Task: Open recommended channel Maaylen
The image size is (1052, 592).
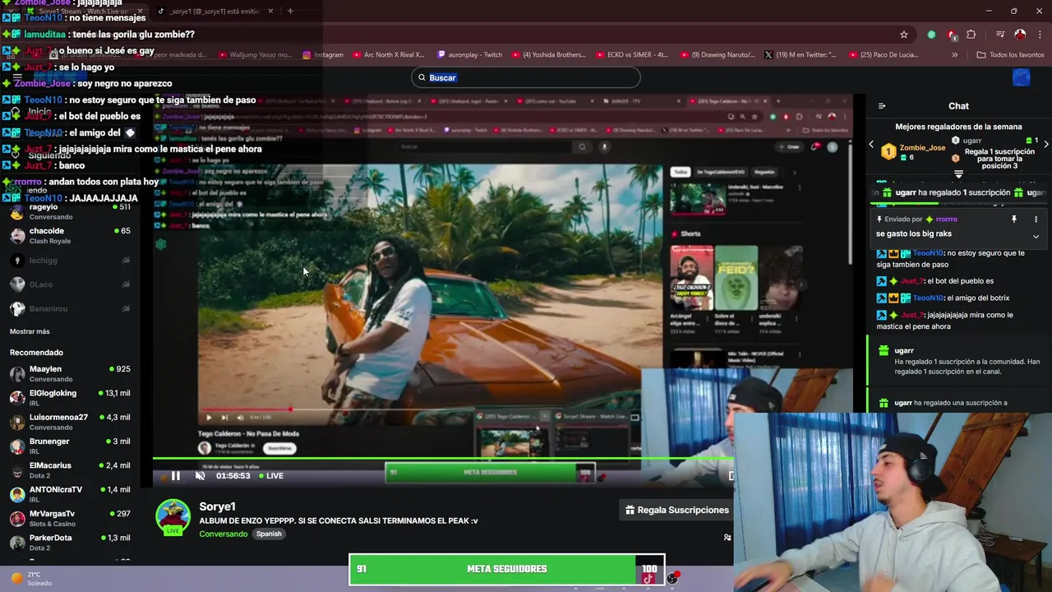Action: [x=70, y=374]
